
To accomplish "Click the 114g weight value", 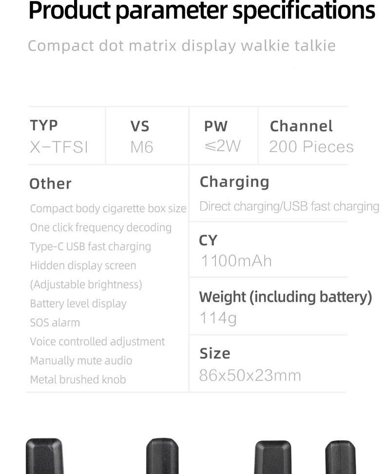I will [218, 318].
